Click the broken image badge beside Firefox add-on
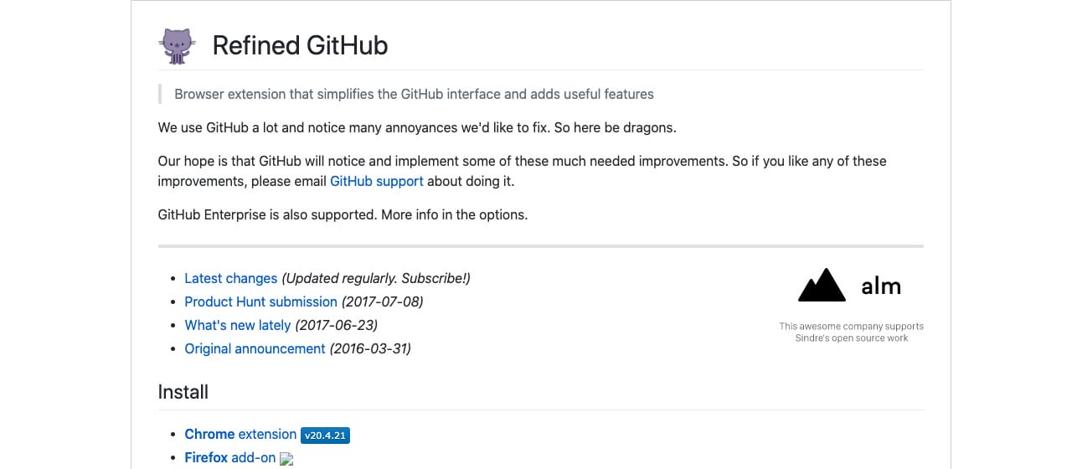 pos(286,459)
